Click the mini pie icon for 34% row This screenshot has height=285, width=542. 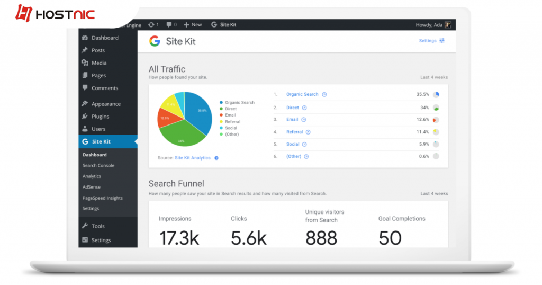click(x=436, y=108)
